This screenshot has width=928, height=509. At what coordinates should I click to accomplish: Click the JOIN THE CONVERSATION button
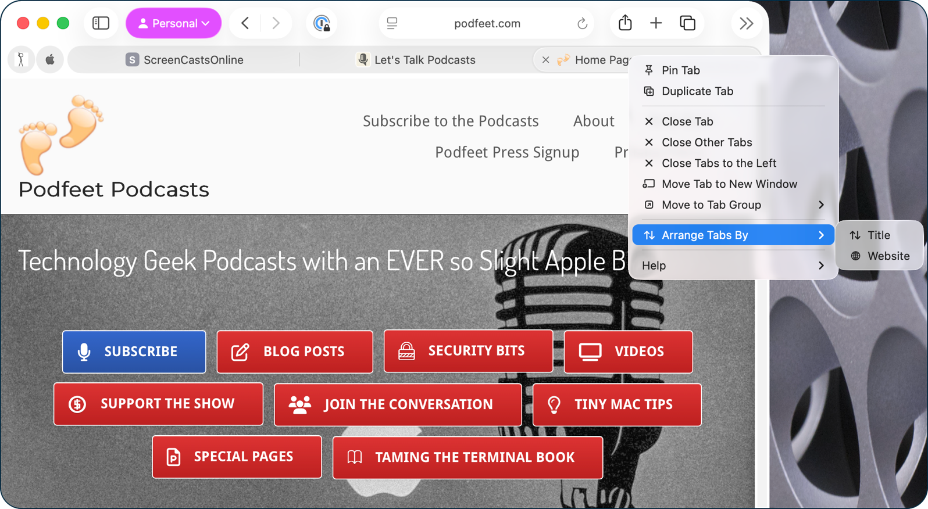point(398,404)
